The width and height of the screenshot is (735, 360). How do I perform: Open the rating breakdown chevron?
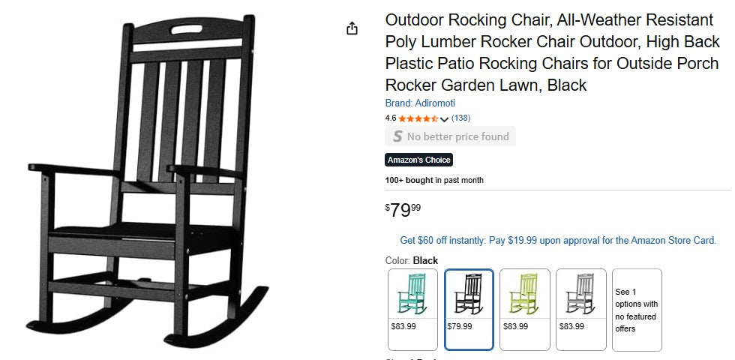coord(444,119)
